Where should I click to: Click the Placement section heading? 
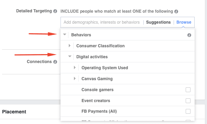point(14,112)
